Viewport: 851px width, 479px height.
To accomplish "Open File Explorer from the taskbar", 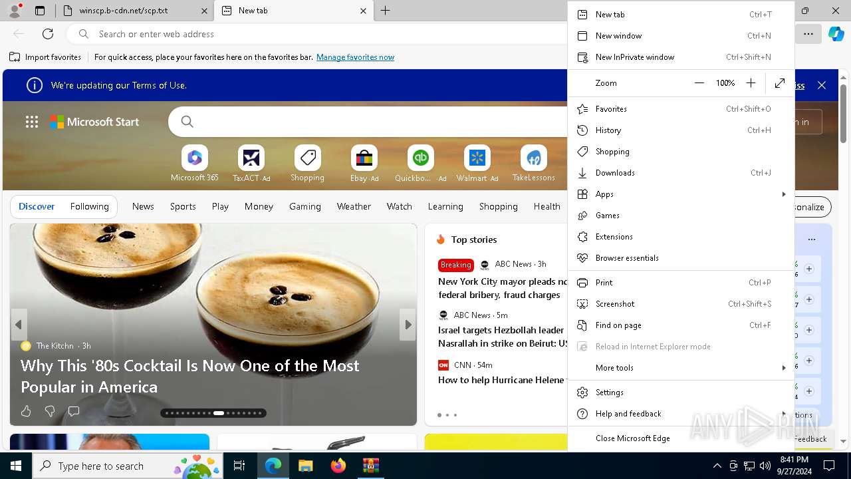I will tap(306, 466).
